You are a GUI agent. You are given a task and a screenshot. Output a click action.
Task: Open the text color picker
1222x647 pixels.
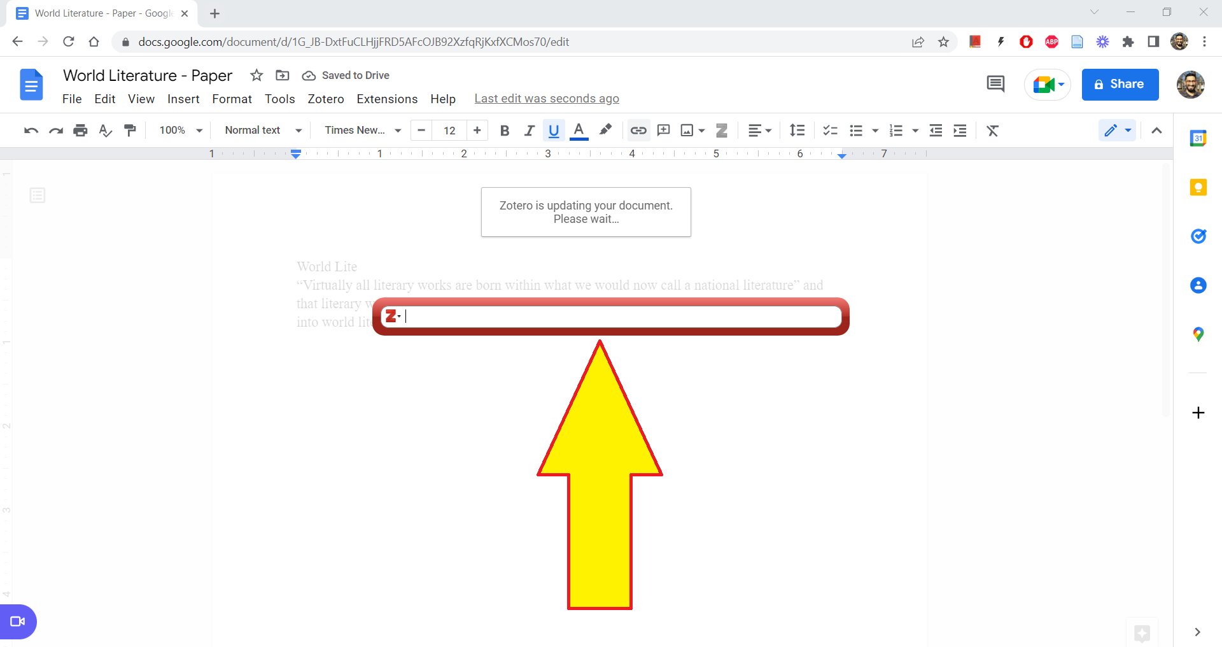[x=578, y=131]
